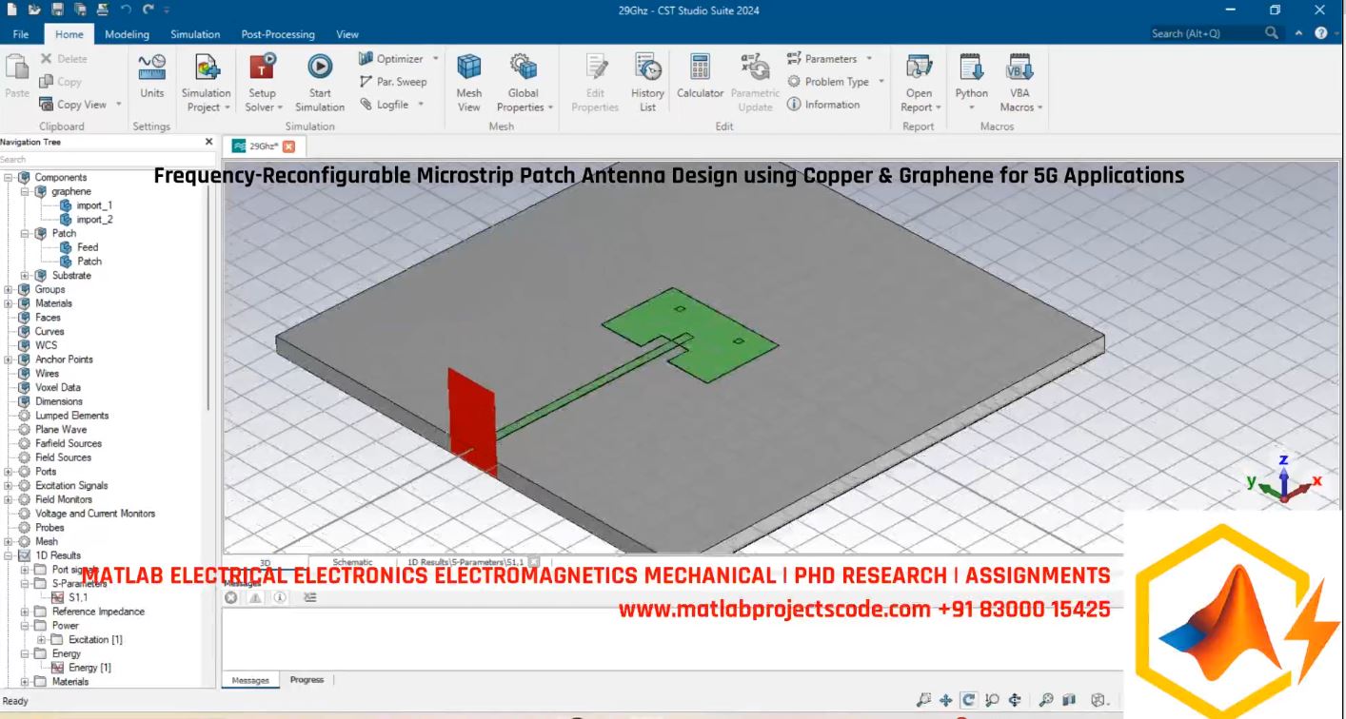Switch to the Post-Processing ribbon tab
The image size is (1346, 719).
click(x=278, y=34)
